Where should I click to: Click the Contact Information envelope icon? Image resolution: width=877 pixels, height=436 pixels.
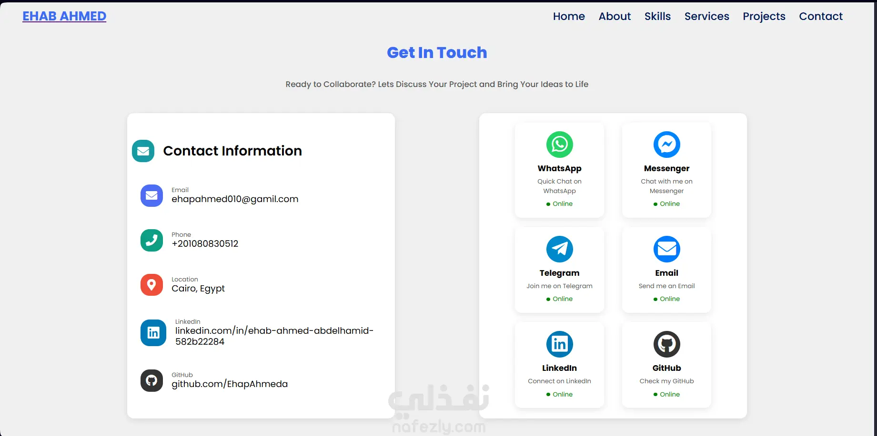[143, 151]
